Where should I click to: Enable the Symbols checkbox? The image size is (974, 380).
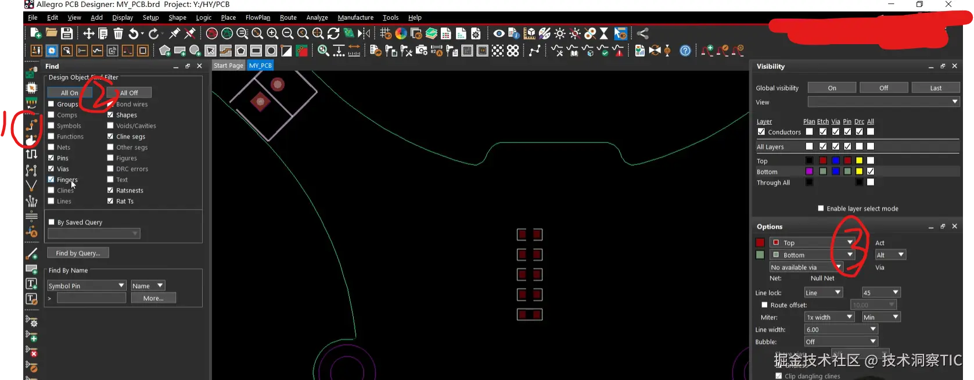point(51,126)
